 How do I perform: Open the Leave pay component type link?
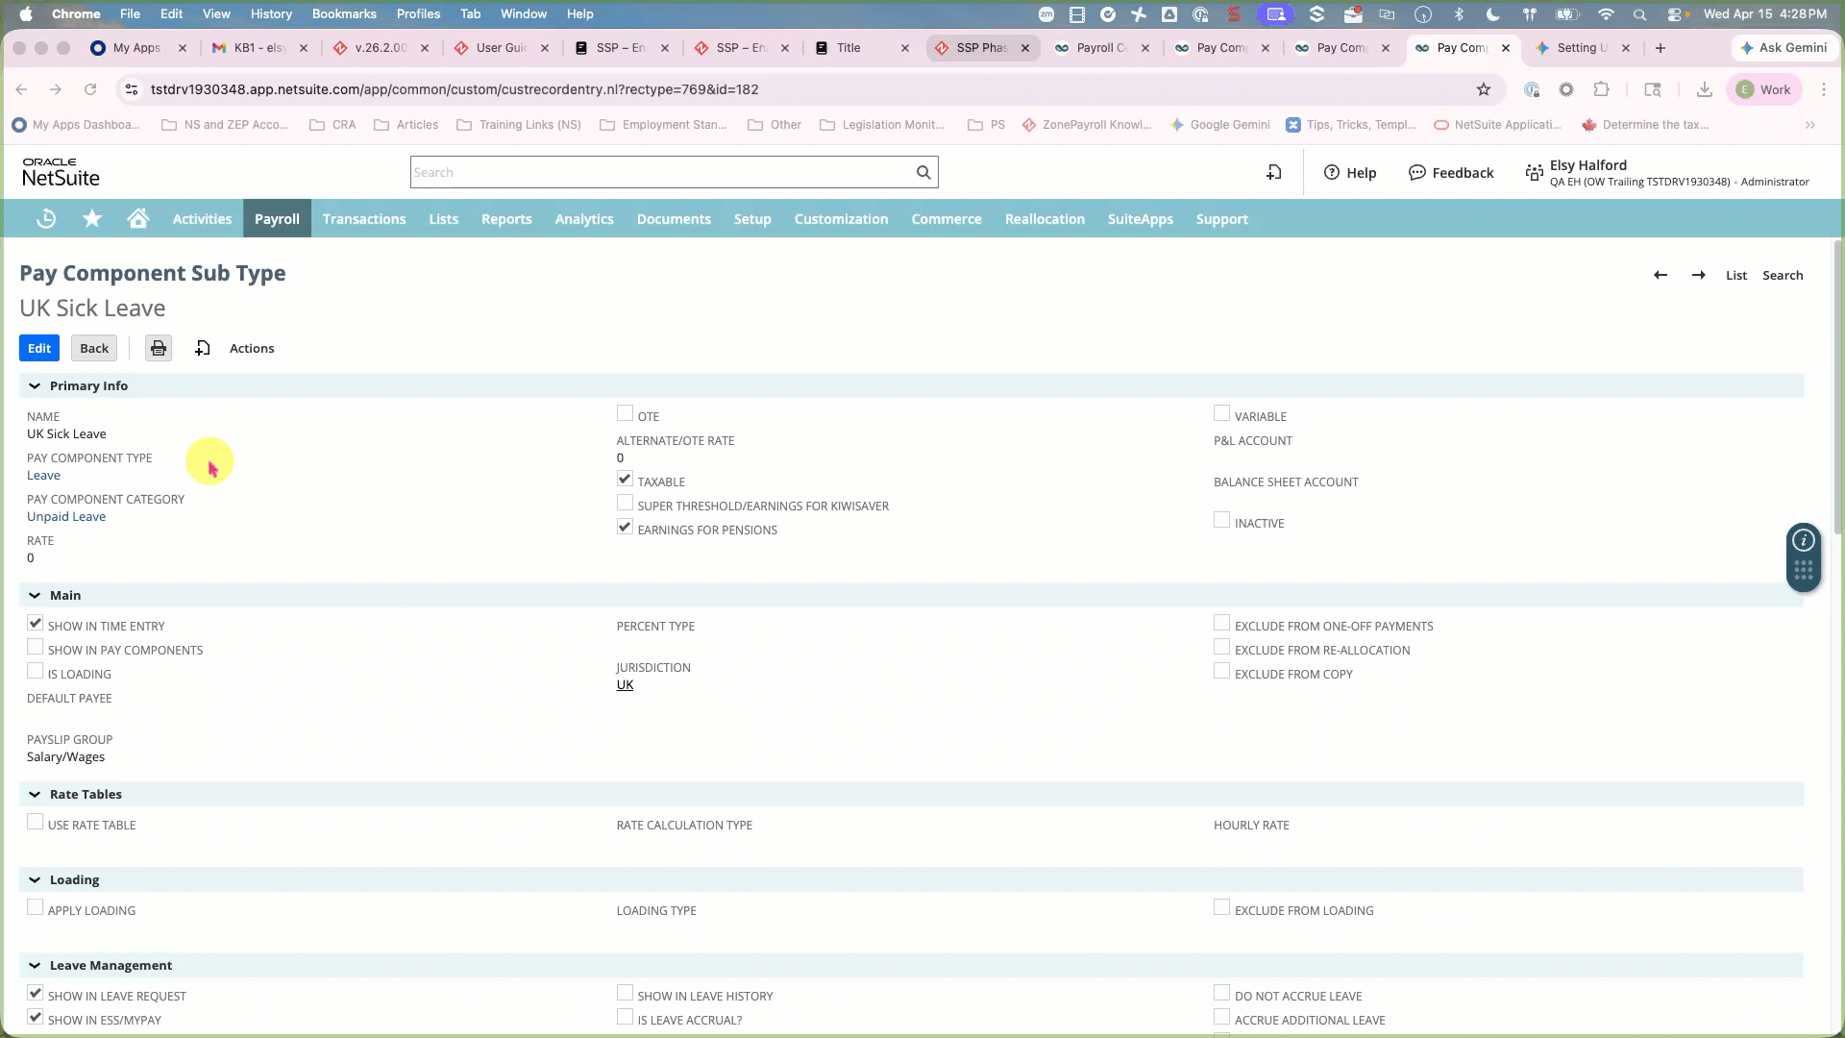point(43,476)
